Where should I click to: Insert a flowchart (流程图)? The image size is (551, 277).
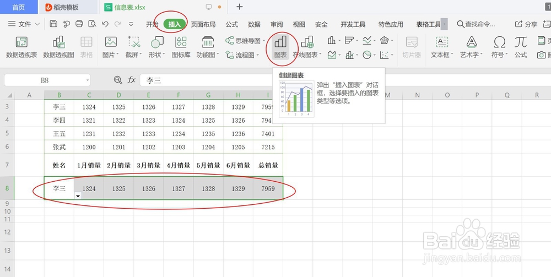(242, 55)
